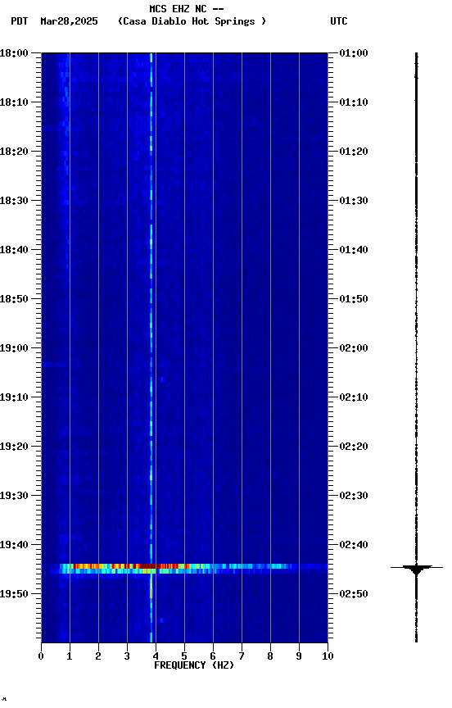Viewport: 452px width, 708px height.
Task: Click the 9 Hz axis tick label
Action: click(x=299, y=656)
